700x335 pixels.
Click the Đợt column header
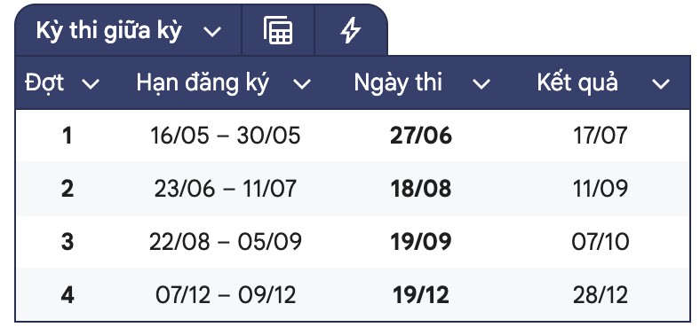point(44,82)
